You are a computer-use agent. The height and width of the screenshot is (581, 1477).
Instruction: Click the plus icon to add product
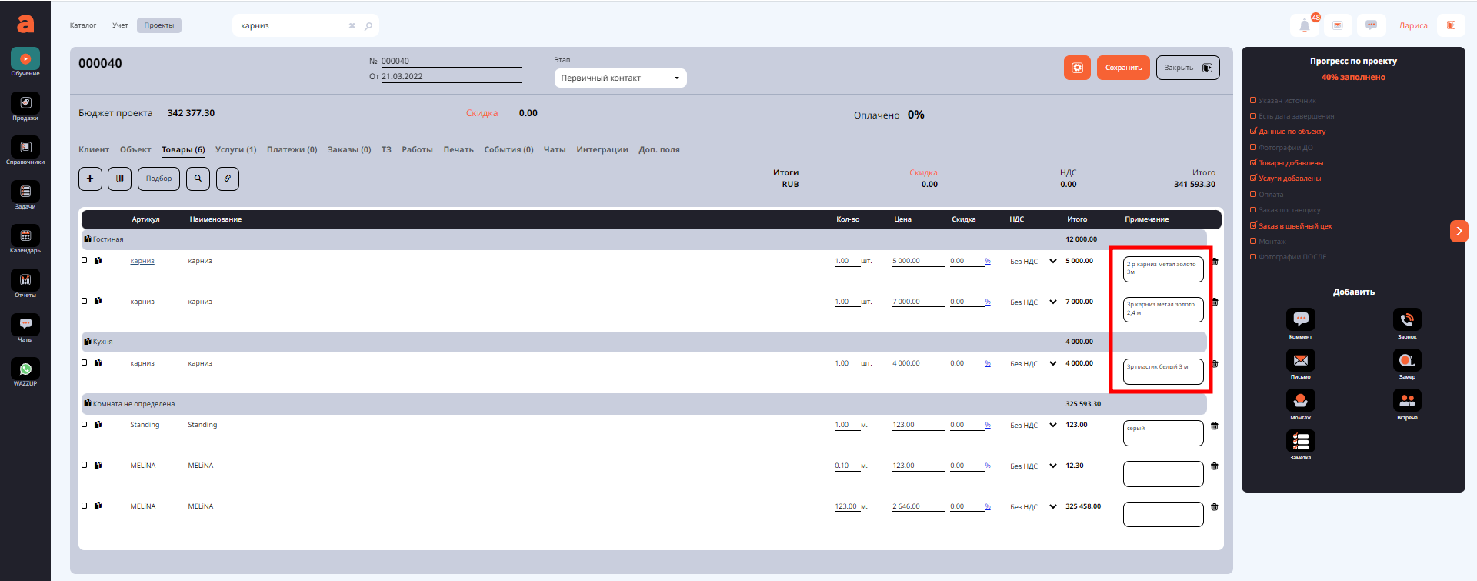coord(90,179)
